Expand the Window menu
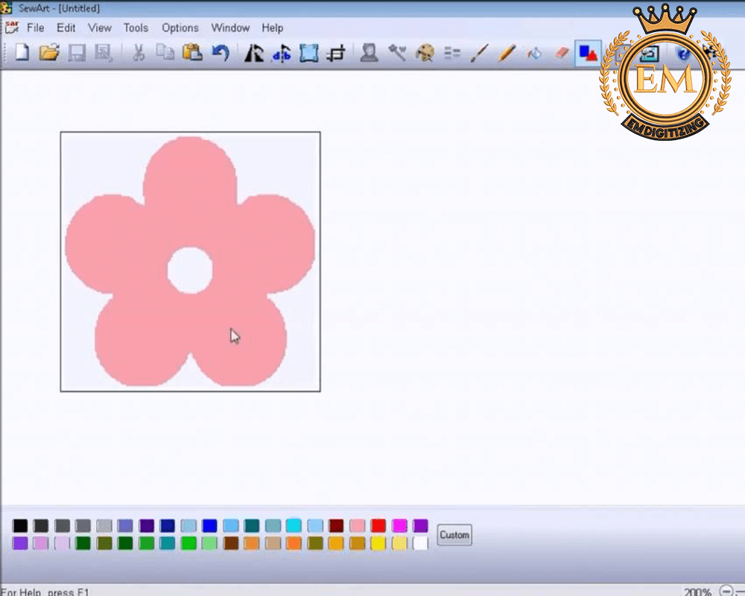Screen dimensions: 745x596 click(x=230, y=28)
